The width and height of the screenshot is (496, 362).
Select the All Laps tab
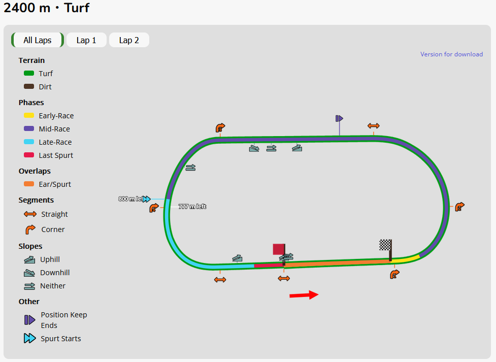coord(38,40)
